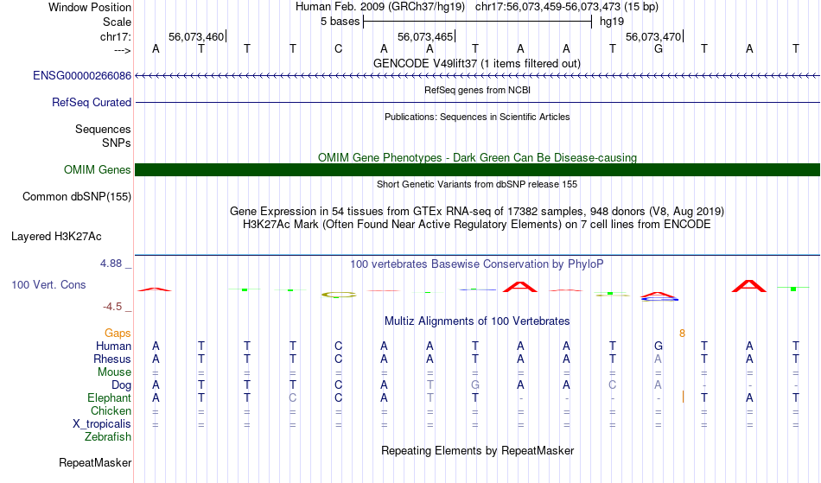Click the chr17: label
821x483 pixels.
click(x=115, y=36)
